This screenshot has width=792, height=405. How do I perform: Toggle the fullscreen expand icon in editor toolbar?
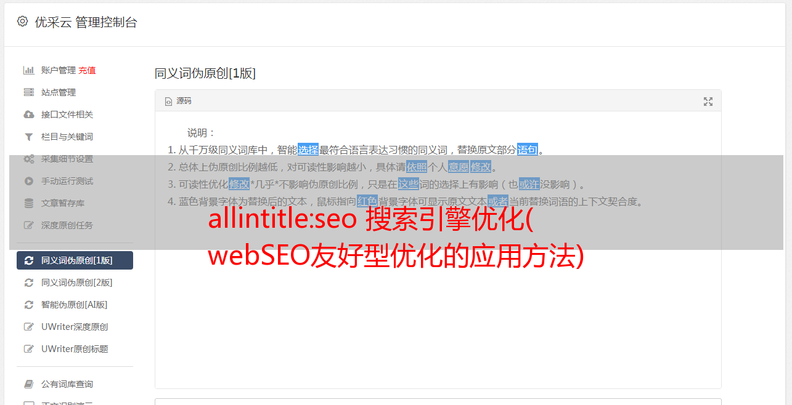(x=708, y=102)
